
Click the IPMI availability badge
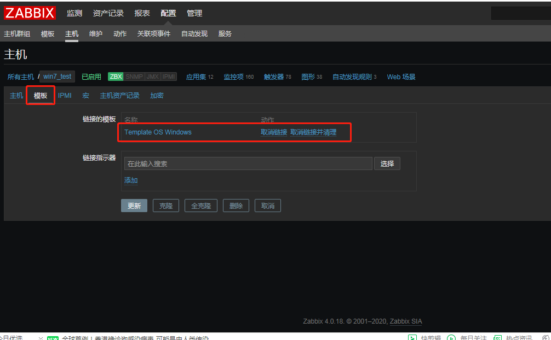(x=169, y=77)
